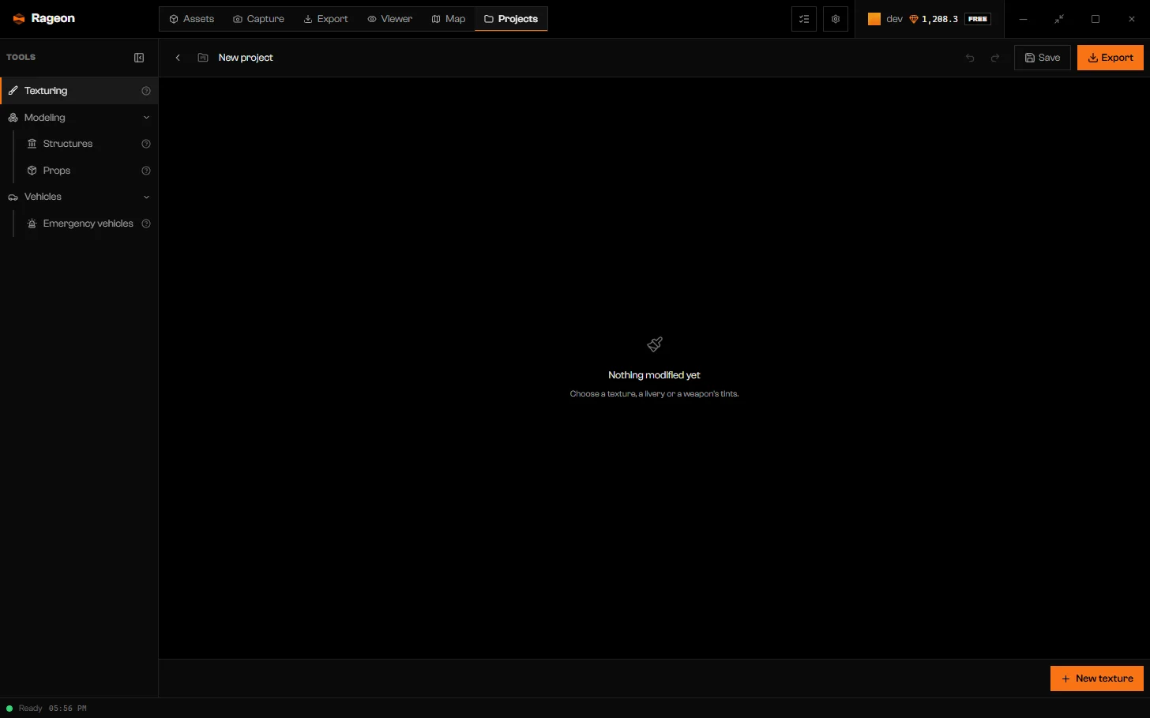
Task: Click the 1,208.3 credits value
Action: (940, 19)
